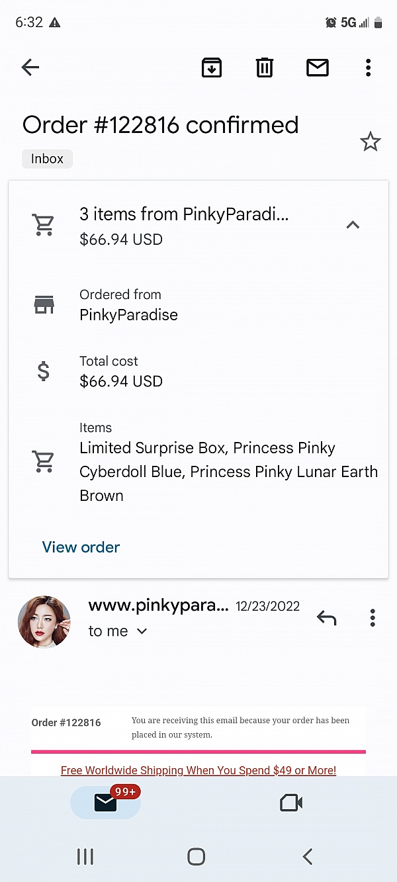Open Free Worldwide Shipping promo link
This screenshot has width=397, height=882.
point(198,770)
